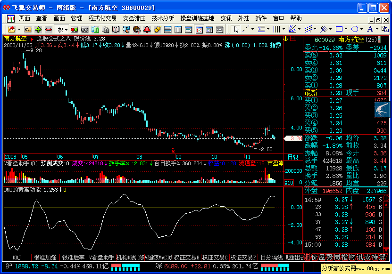Open the 技术分析 menu
Screen dimensions: 392x274
(x=163, y=18)
